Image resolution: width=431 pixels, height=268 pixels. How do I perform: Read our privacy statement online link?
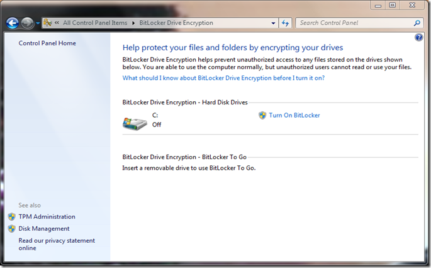click(57, 244)
